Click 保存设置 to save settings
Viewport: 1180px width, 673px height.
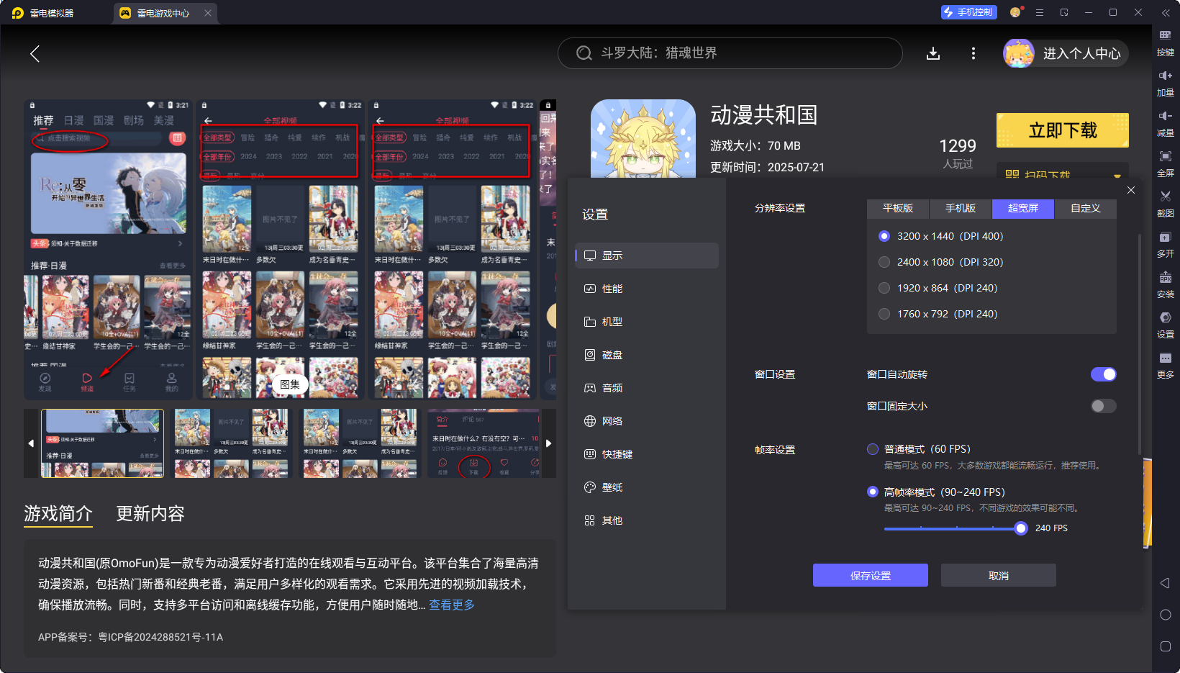(871, 575)
